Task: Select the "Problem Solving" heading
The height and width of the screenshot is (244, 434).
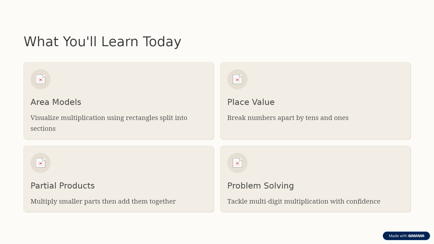Action: [260, 186]
